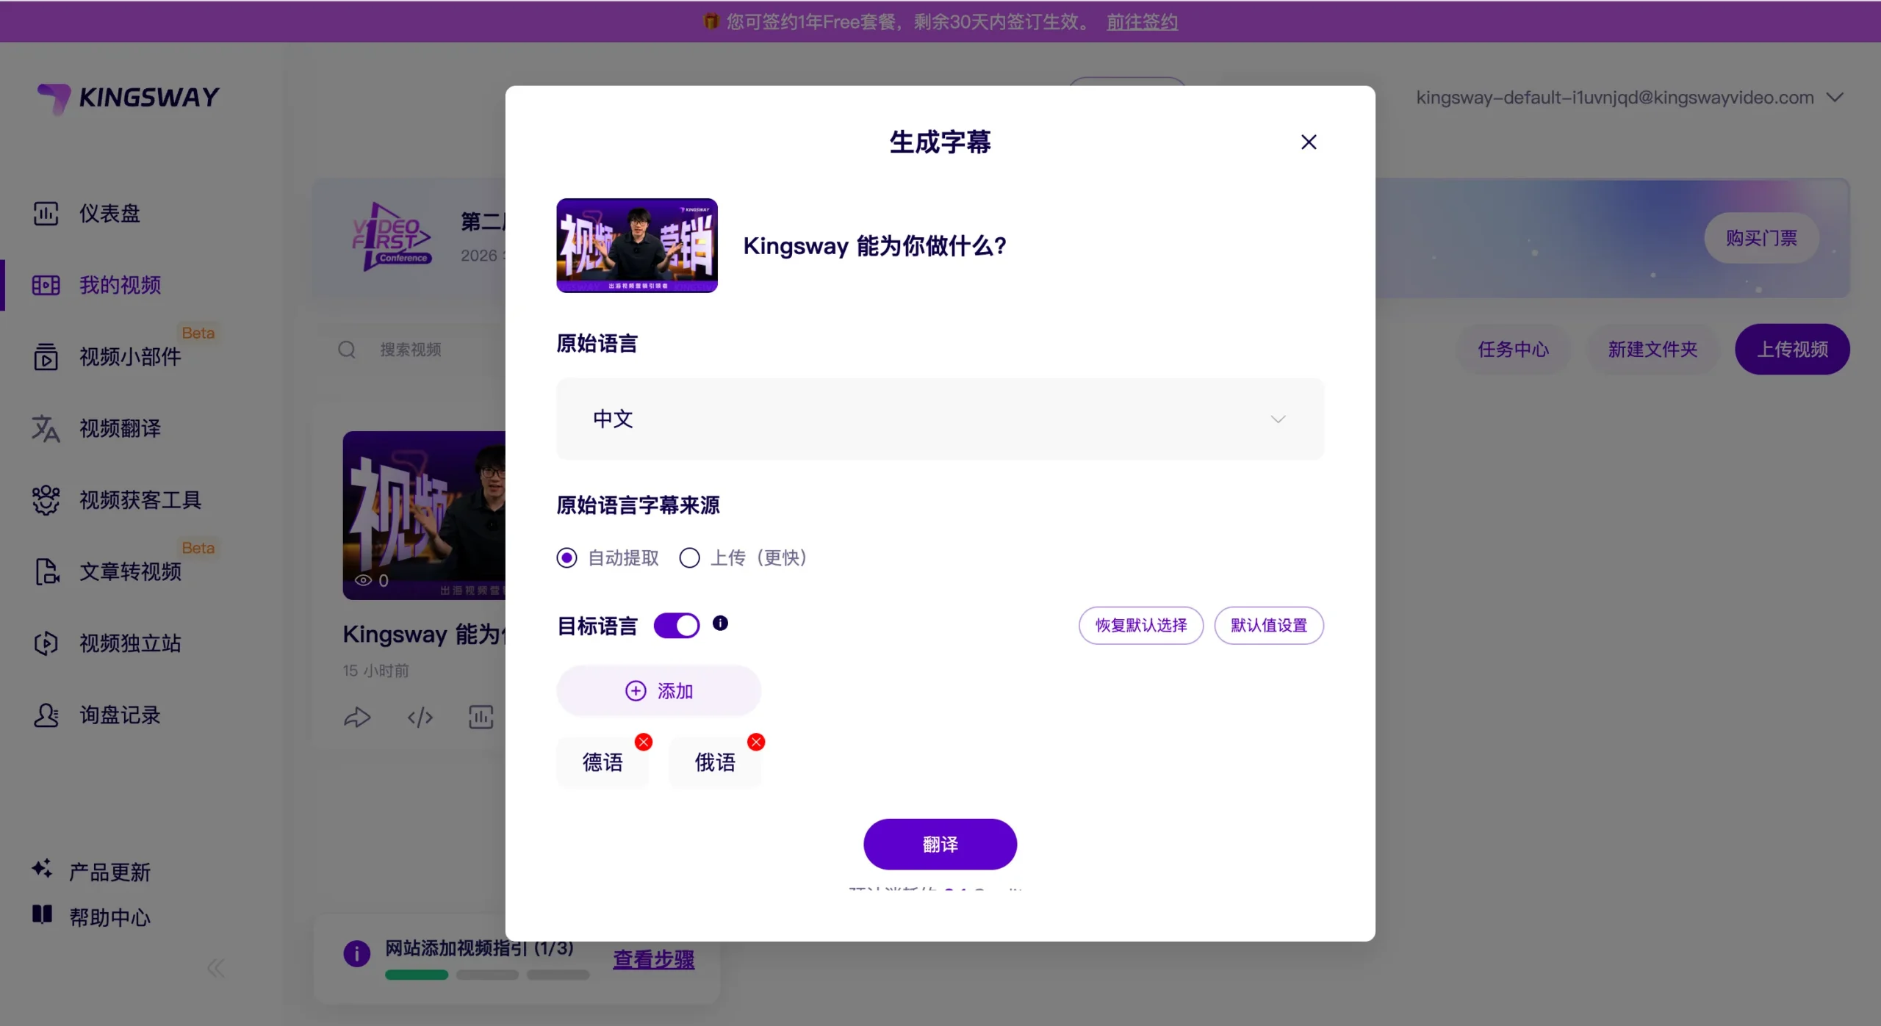Click the 添加 language button
The image size is (1881, 1026).
(x=658, y=690)
